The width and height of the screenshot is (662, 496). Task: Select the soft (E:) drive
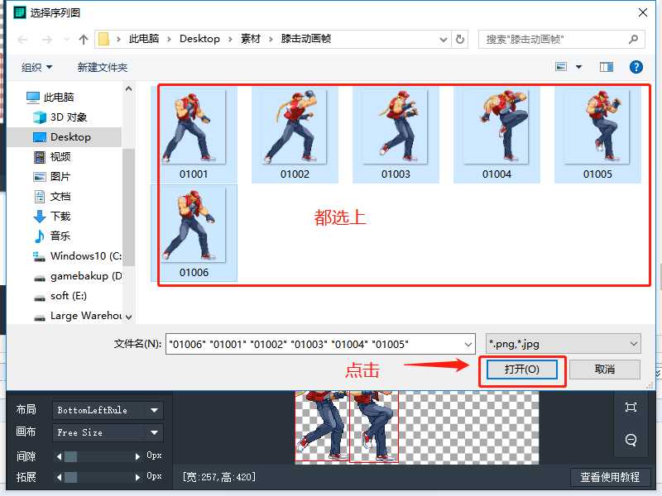click(60, 296)
